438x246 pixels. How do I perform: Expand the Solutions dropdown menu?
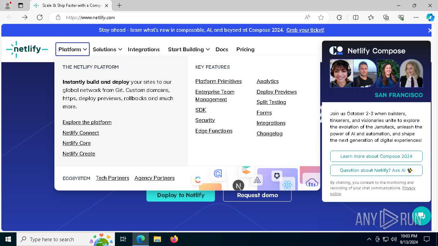(x=107, y=49)
